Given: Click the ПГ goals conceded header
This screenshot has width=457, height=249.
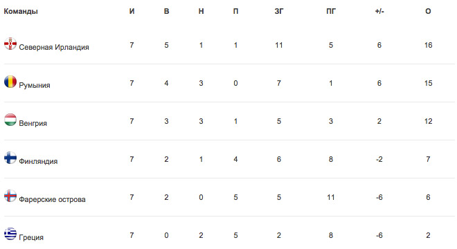Looking at the screenshot, I should tap(331, 11).
